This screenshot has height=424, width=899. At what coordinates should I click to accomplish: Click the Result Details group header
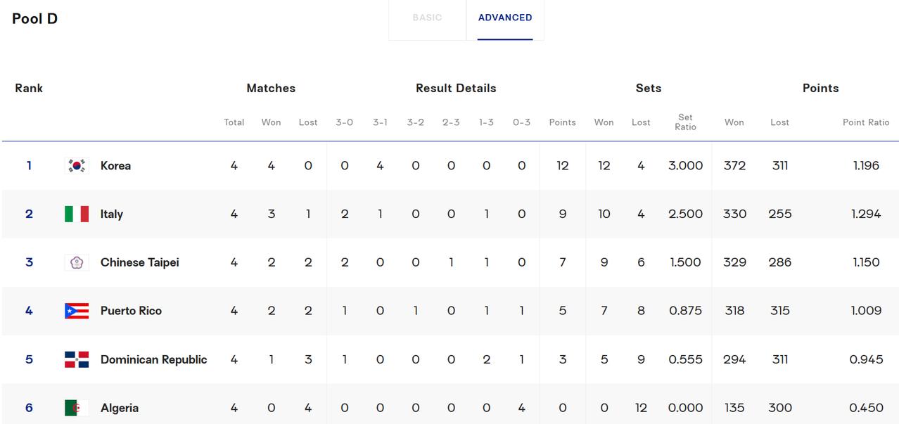(456, 88)
